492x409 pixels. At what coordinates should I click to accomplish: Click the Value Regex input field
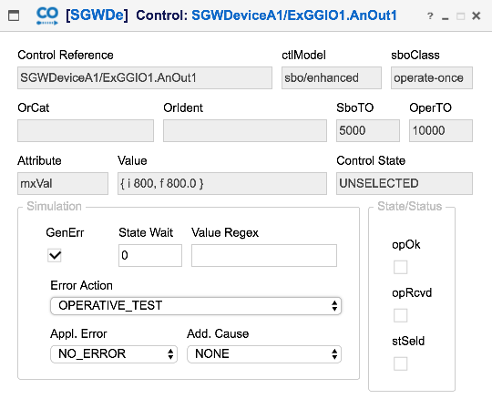tap(264, 255)
